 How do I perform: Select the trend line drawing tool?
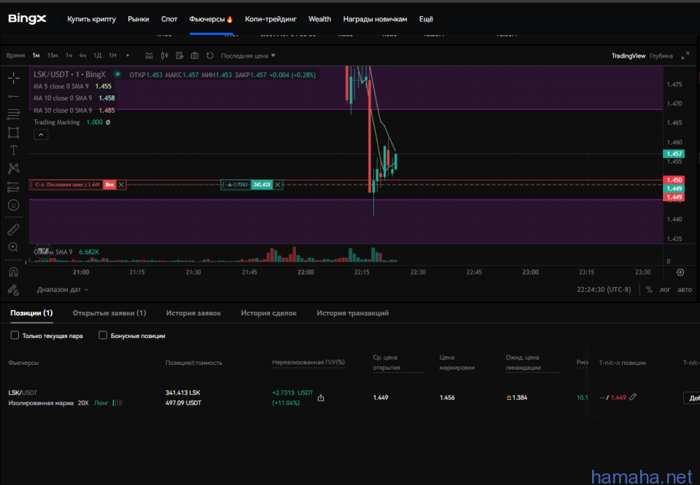tap(13, 96)
